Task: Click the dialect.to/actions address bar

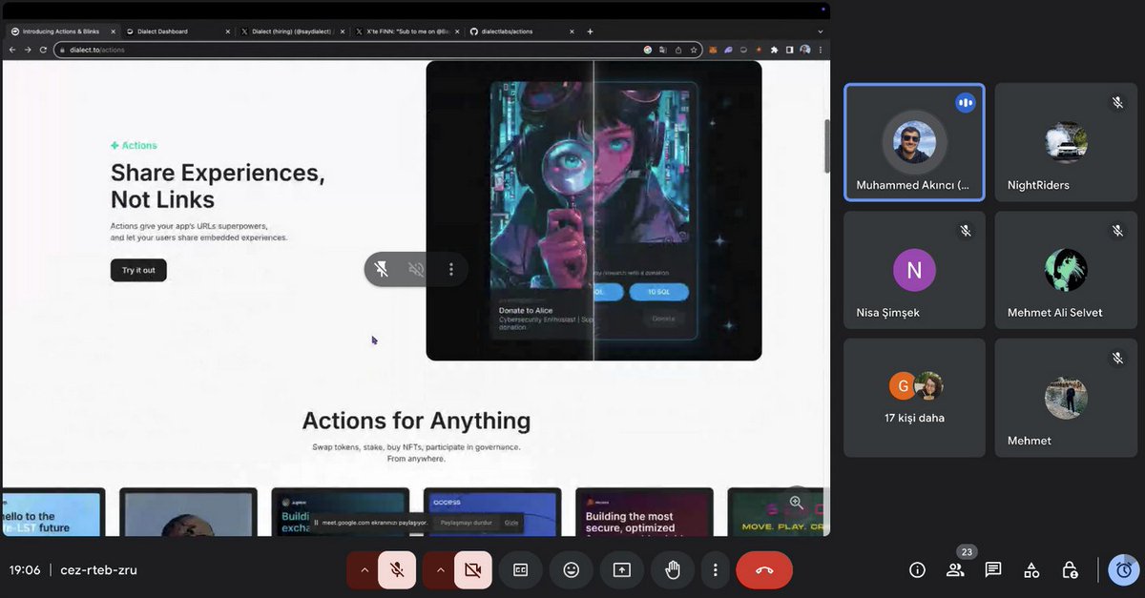Action: [377, 50]
